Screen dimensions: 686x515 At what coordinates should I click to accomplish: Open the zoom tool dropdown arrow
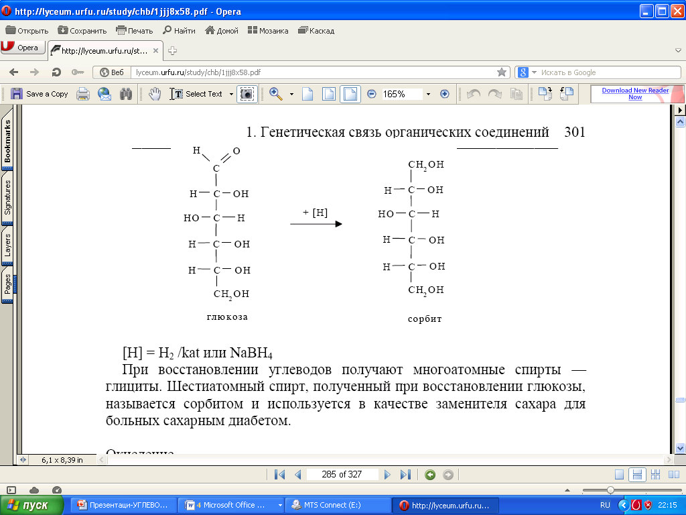click(292, 94)
